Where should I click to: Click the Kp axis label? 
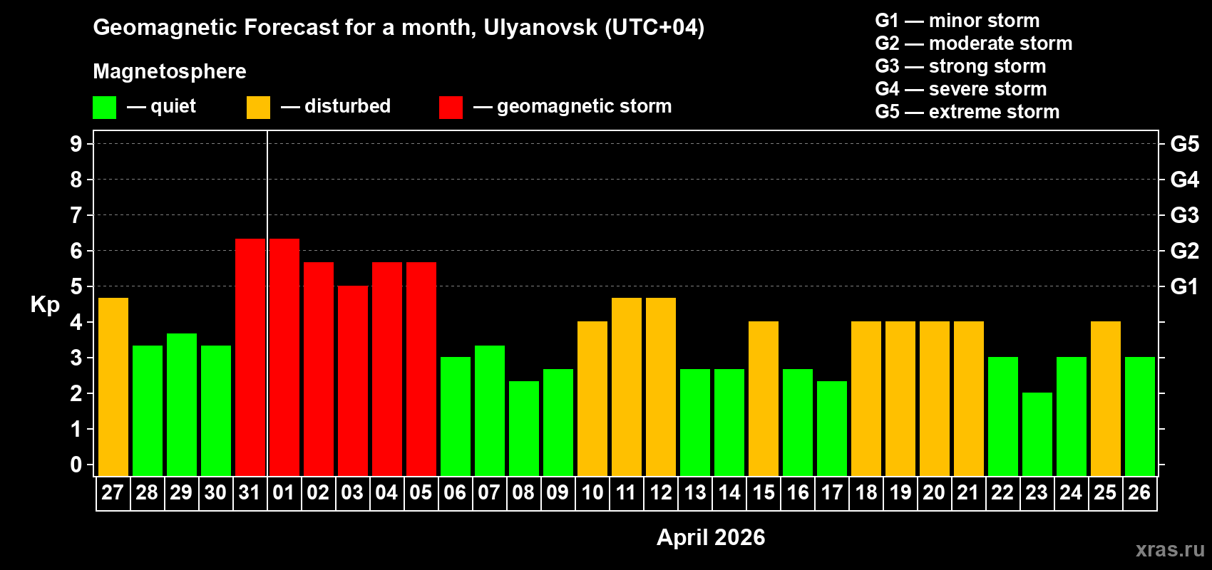click(x=45, y=305)
